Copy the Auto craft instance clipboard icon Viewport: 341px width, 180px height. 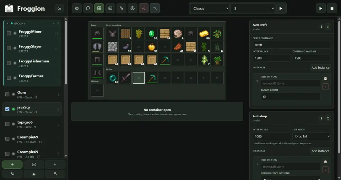pos(325,79)
